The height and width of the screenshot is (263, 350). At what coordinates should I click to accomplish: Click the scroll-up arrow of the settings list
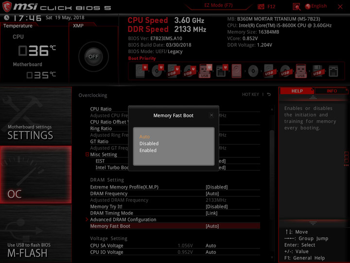[x=272, y=109]
